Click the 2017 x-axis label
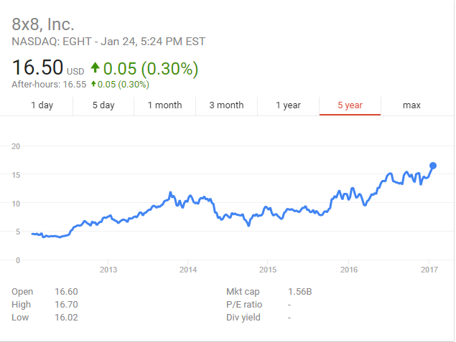 (x=429, y=270)
